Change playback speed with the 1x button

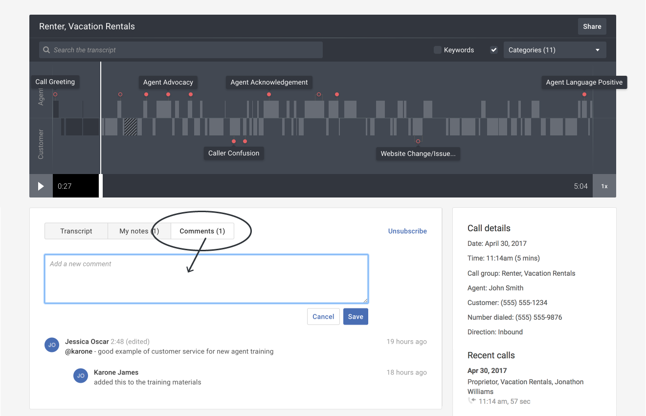[x=604, y=186]
